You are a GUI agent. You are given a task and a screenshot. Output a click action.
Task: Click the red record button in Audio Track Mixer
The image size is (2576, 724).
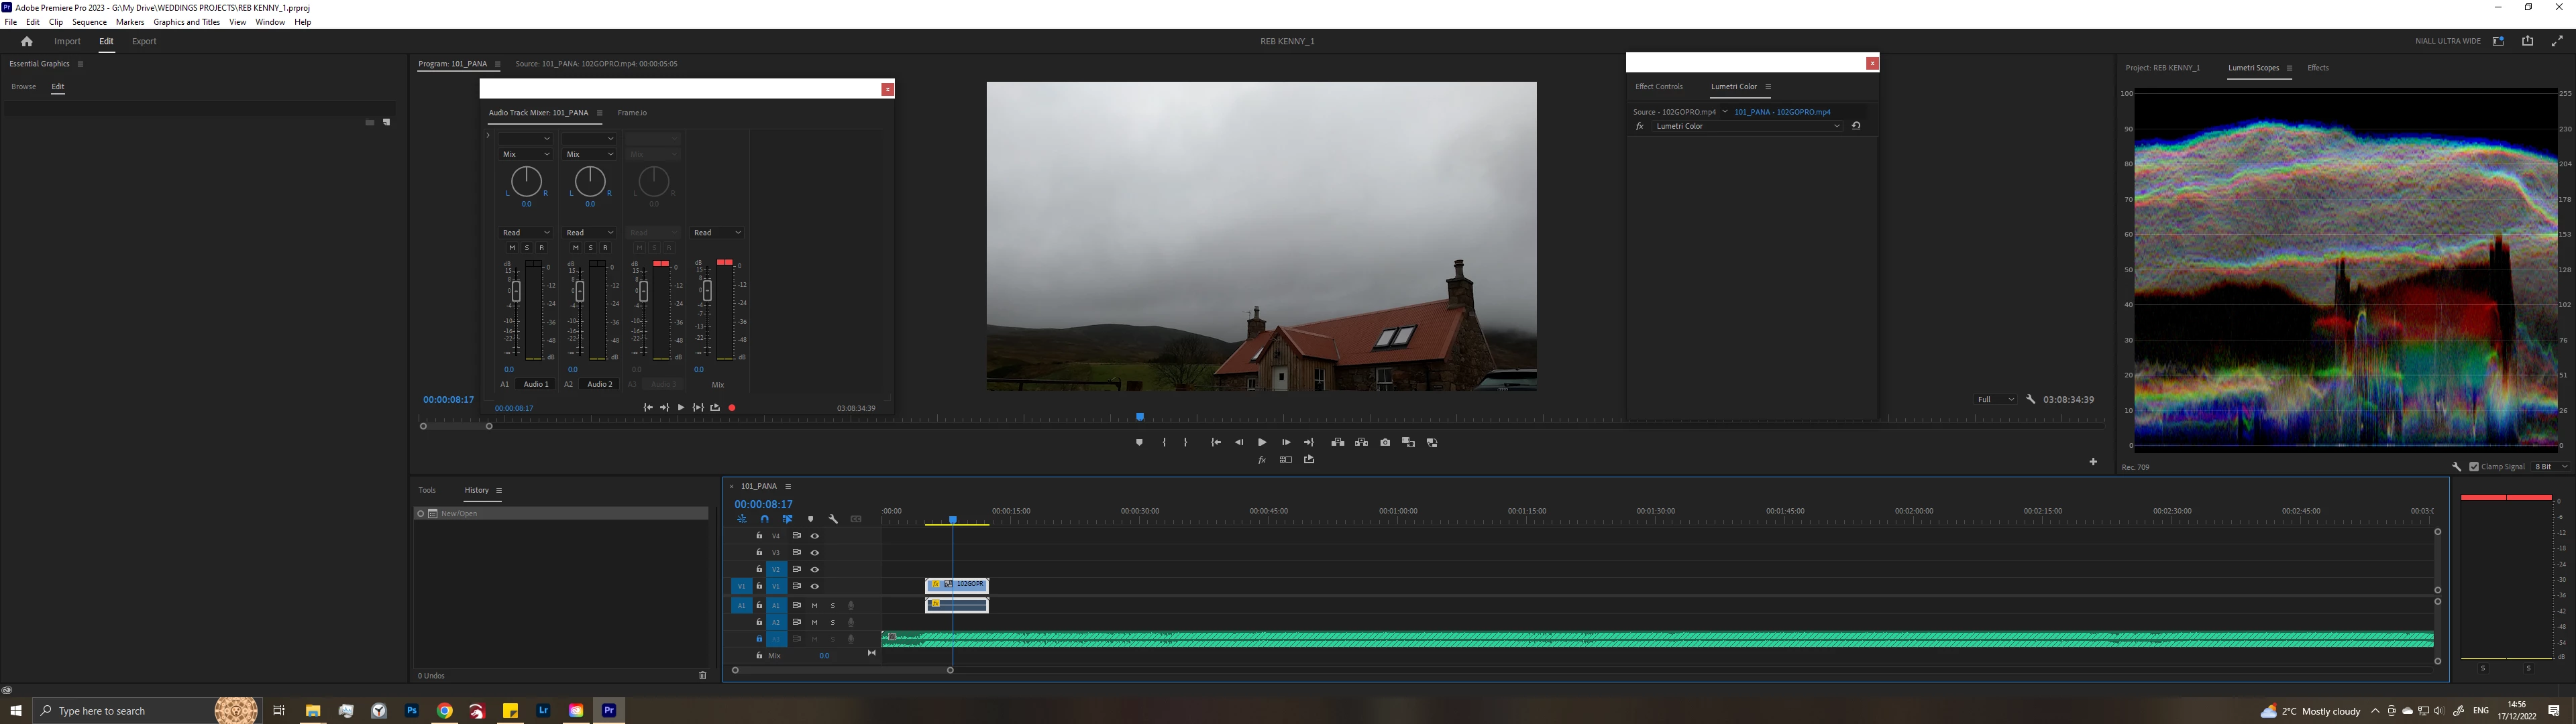coord(732,408)
